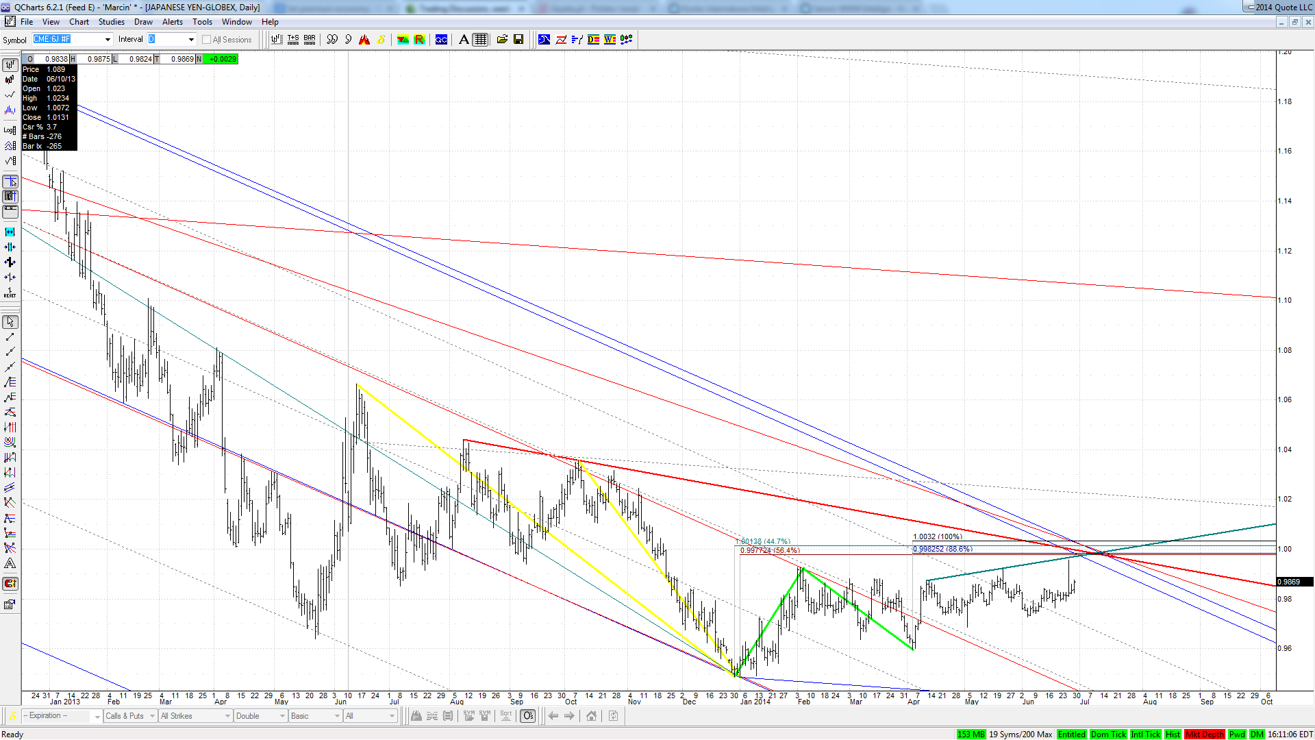The width and height of the screenshot is (1315, 740).
Task: Click the yellow delta options icon in top toolbar
Action: click(381, 40)
